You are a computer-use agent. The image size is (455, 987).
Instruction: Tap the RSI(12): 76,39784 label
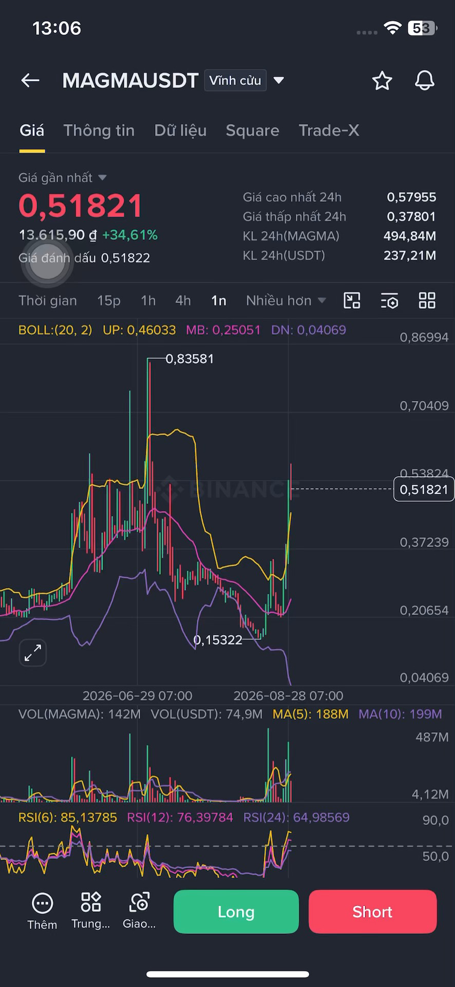(x=180, y=818)
